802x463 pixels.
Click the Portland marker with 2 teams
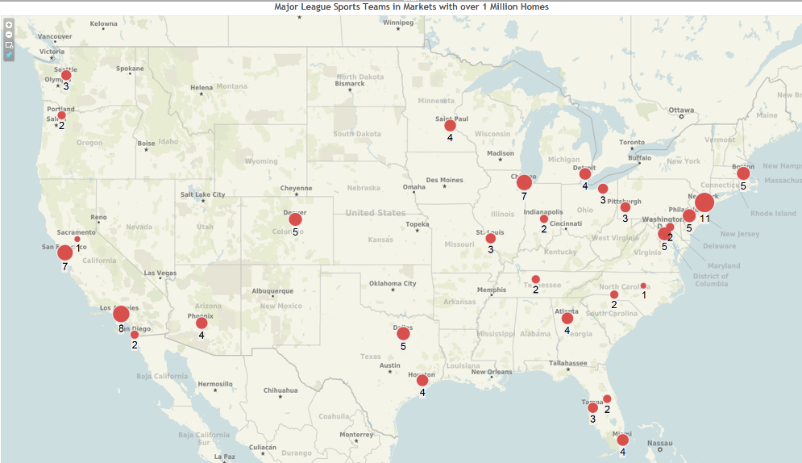[61, 115]
